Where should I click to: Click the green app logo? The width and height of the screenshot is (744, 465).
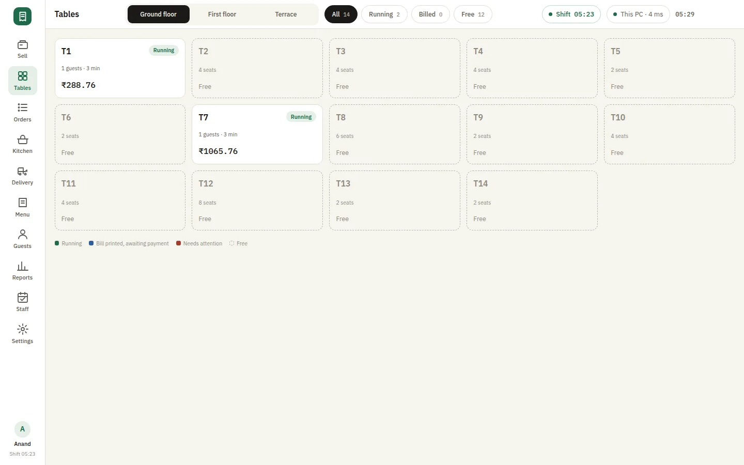(22, 17)
